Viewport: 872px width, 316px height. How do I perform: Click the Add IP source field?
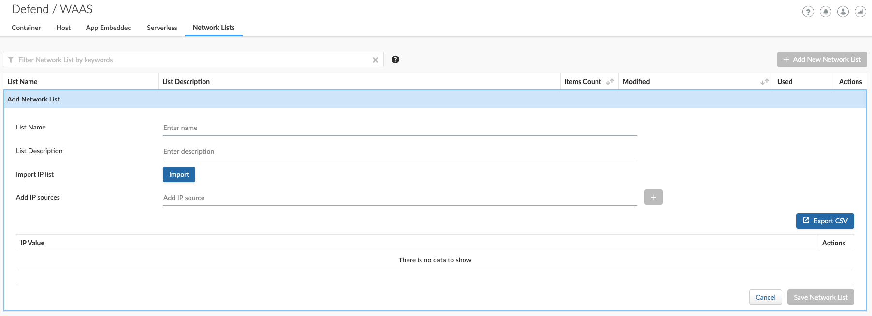pyautogui.click(x=400, y=198)
